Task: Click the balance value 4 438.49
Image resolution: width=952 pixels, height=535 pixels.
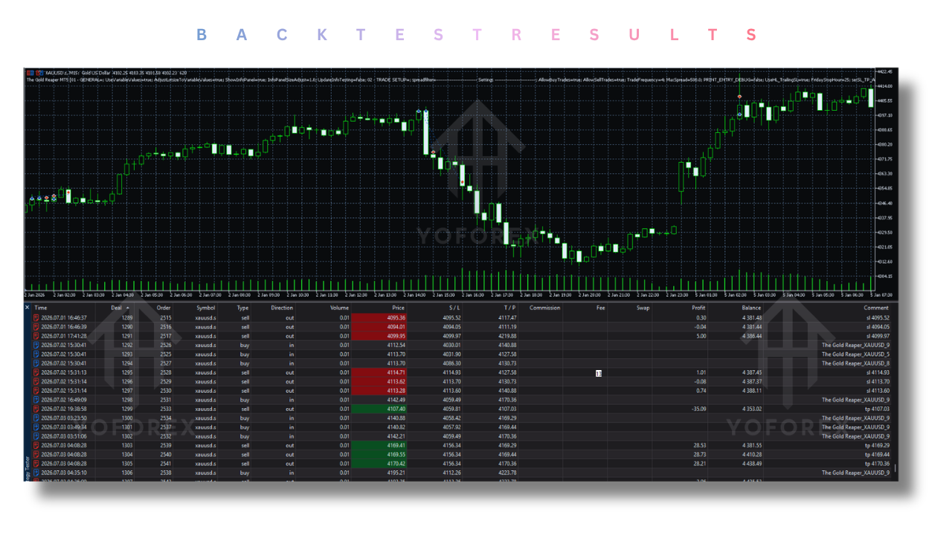Action: pyautogui.click(x=750, y=463)
